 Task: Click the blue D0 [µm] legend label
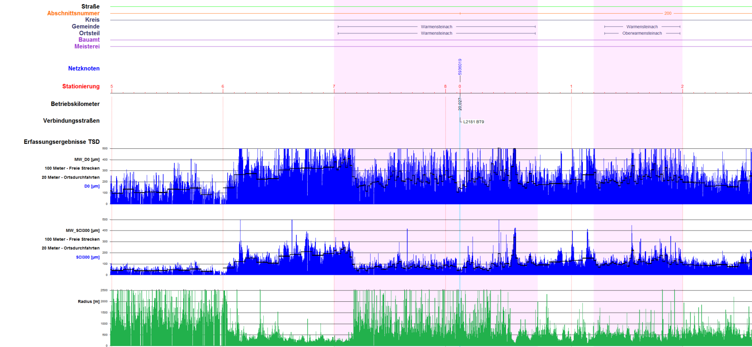pos(92,186)
